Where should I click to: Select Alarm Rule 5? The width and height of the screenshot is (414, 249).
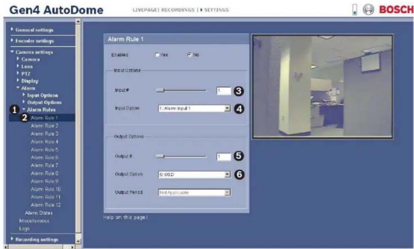pos(44,149)
